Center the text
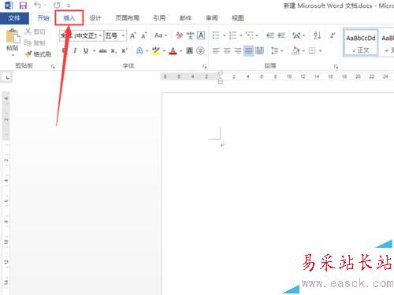The image size is (394, 295). point(227,50)
